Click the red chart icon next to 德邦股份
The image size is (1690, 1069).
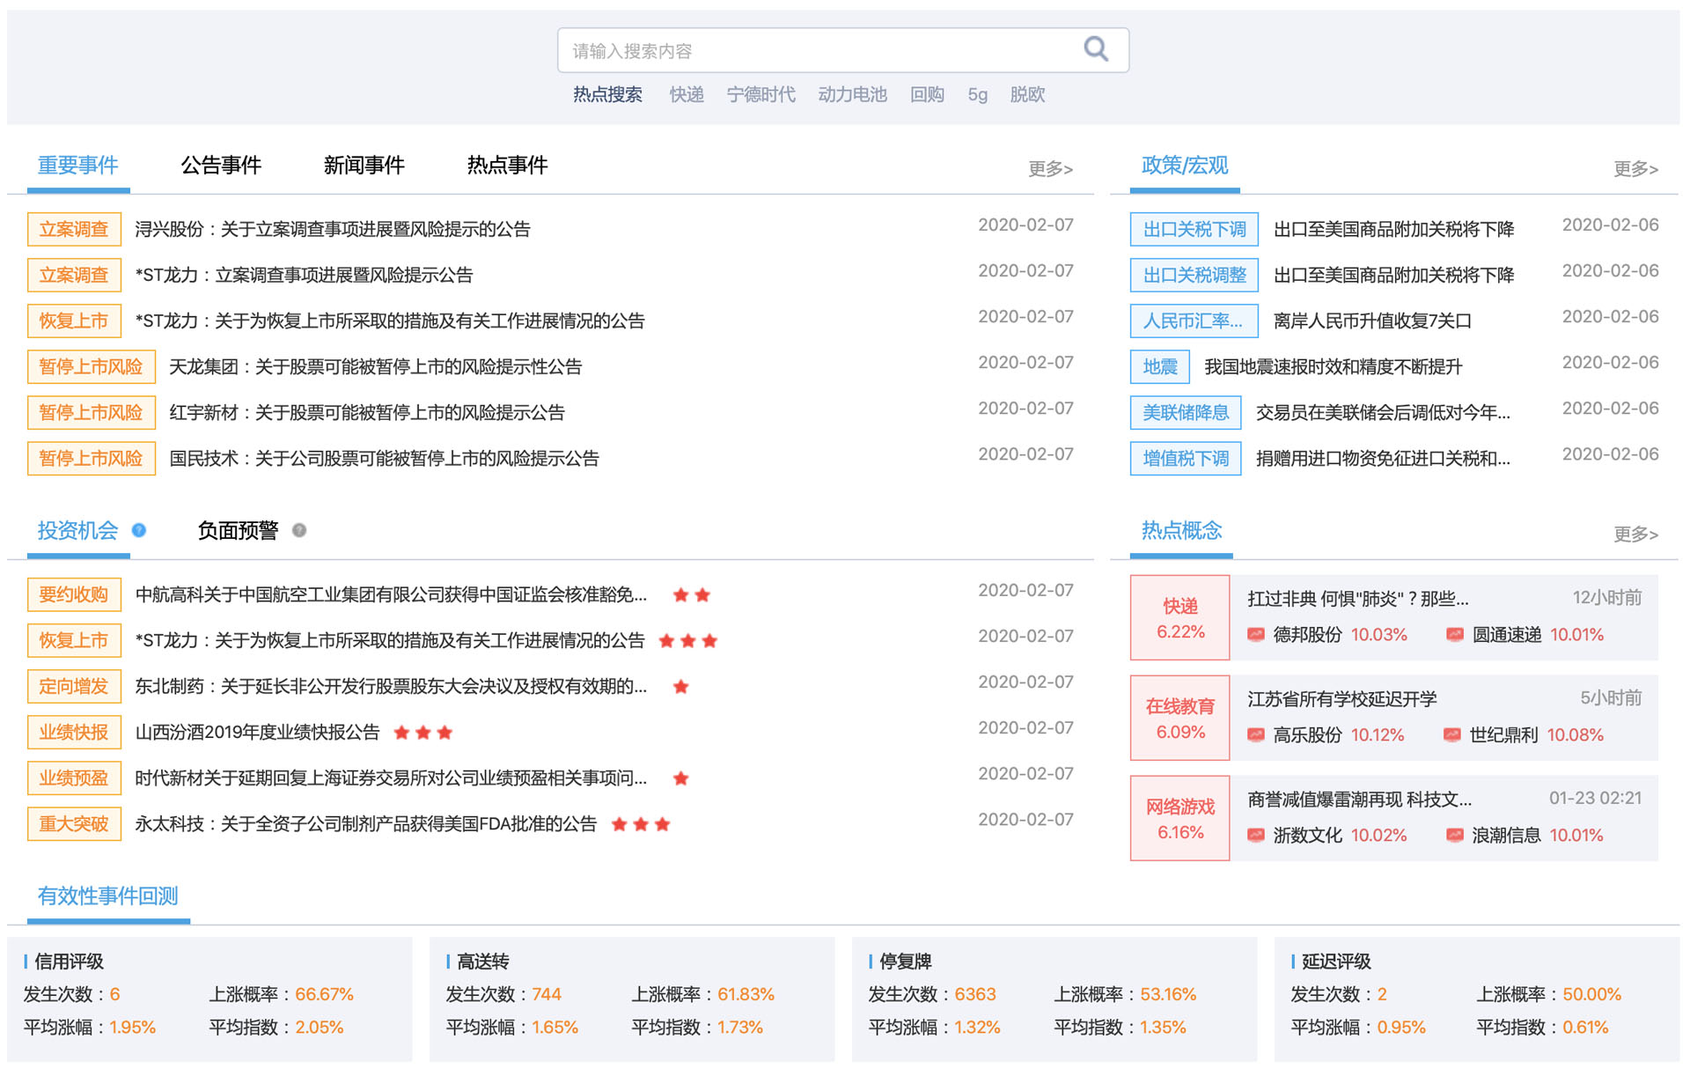pyautogui.click(x=1256, y=634)
